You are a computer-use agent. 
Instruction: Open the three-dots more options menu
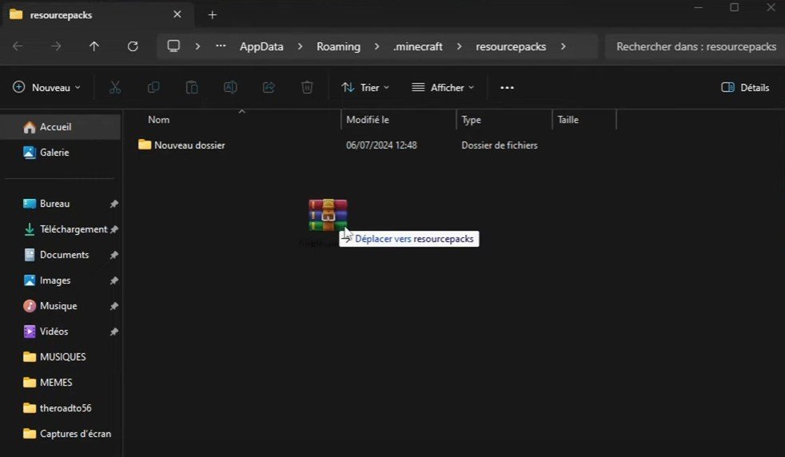pyautogui.click(x=507, y=87)
